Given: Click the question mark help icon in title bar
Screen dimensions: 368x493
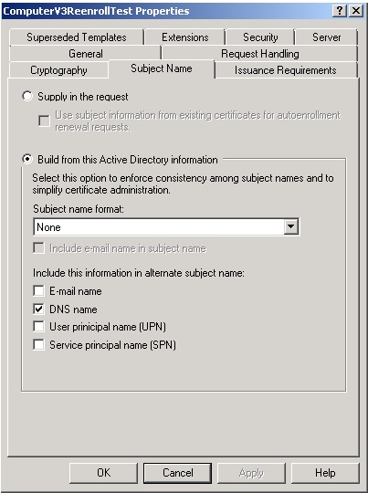Looking at the screenshot, I should 340,11.
